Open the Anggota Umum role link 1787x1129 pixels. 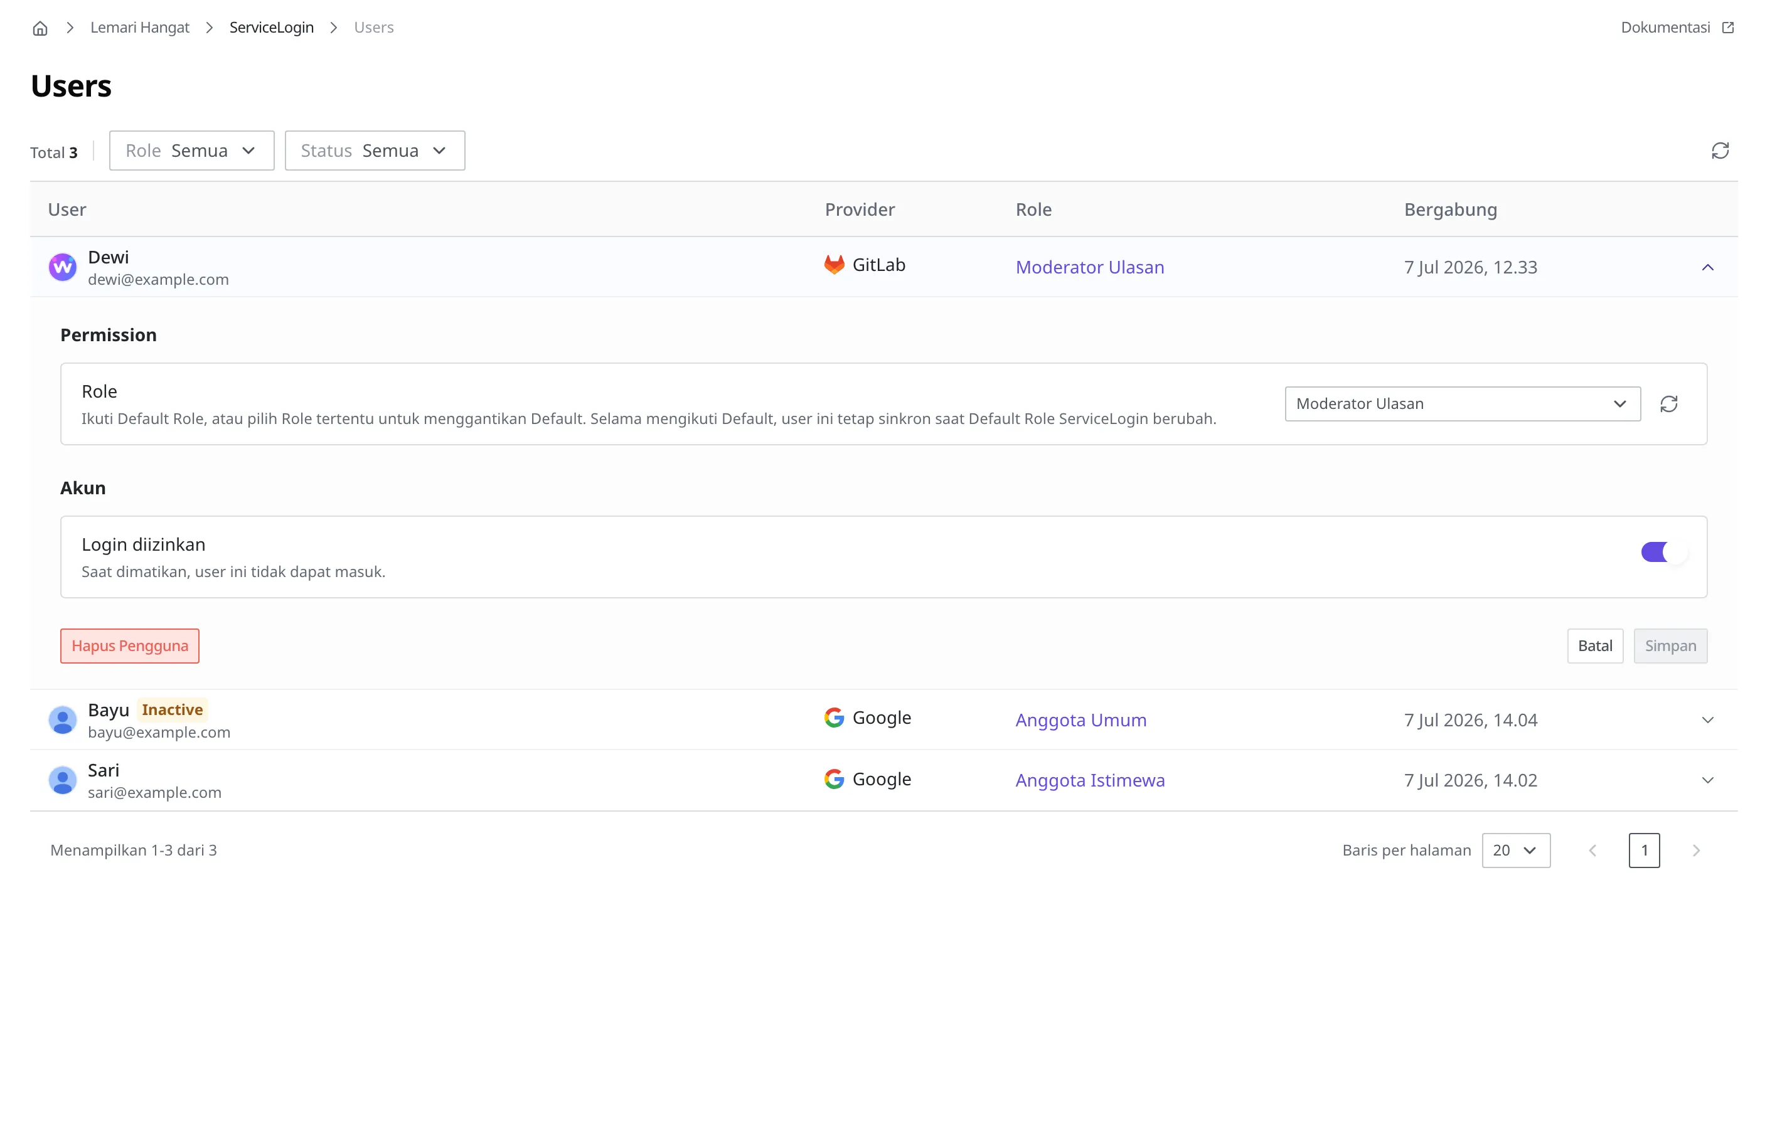[x=1080, y=719]
